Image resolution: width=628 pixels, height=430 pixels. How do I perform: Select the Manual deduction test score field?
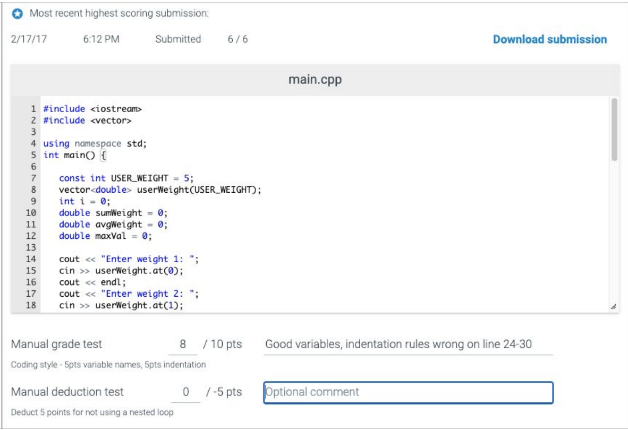tap(186, 392)
